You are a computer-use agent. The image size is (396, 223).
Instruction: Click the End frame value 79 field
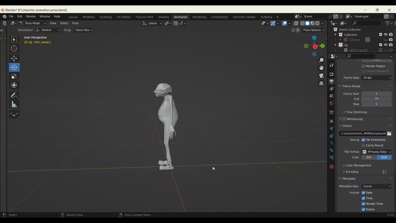(377, 99)
